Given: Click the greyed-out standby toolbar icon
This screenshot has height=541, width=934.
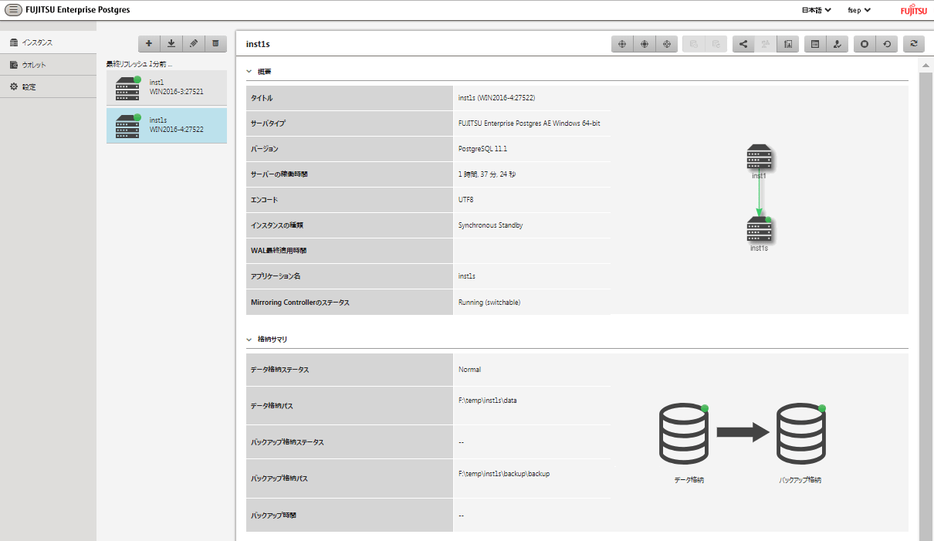Looking at the screenshot, I should click(766, 44).
